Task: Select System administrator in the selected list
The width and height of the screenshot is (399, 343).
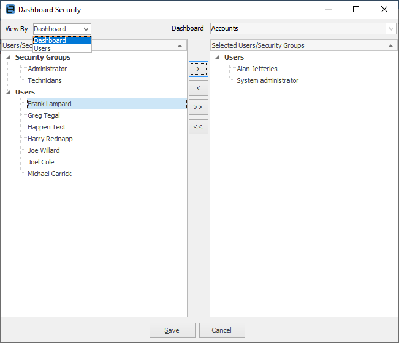Action: pos(267,80)
